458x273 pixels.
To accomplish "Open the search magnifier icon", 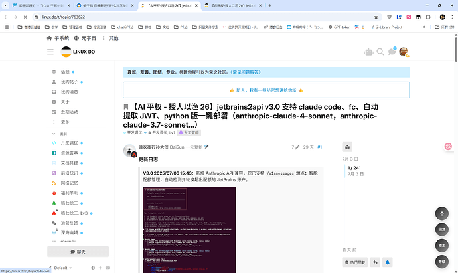I will [x=380, y=52].
